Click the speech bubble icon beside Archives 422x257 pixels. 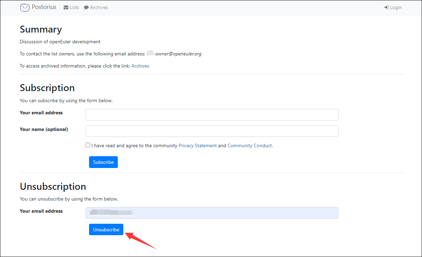tap(86, 8)
